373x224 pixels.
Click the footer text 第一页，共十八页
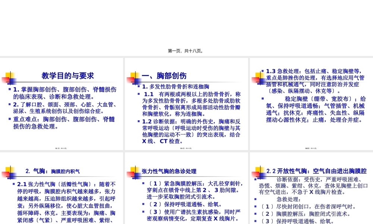coord(186,51)
